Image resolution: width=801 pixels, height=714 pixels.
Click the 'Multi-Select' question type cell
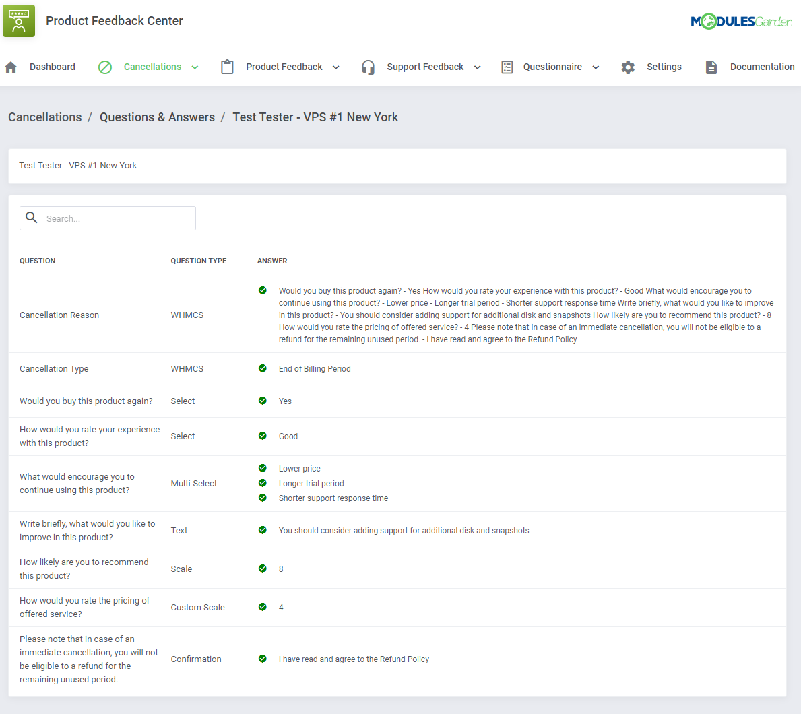point(193,483)
